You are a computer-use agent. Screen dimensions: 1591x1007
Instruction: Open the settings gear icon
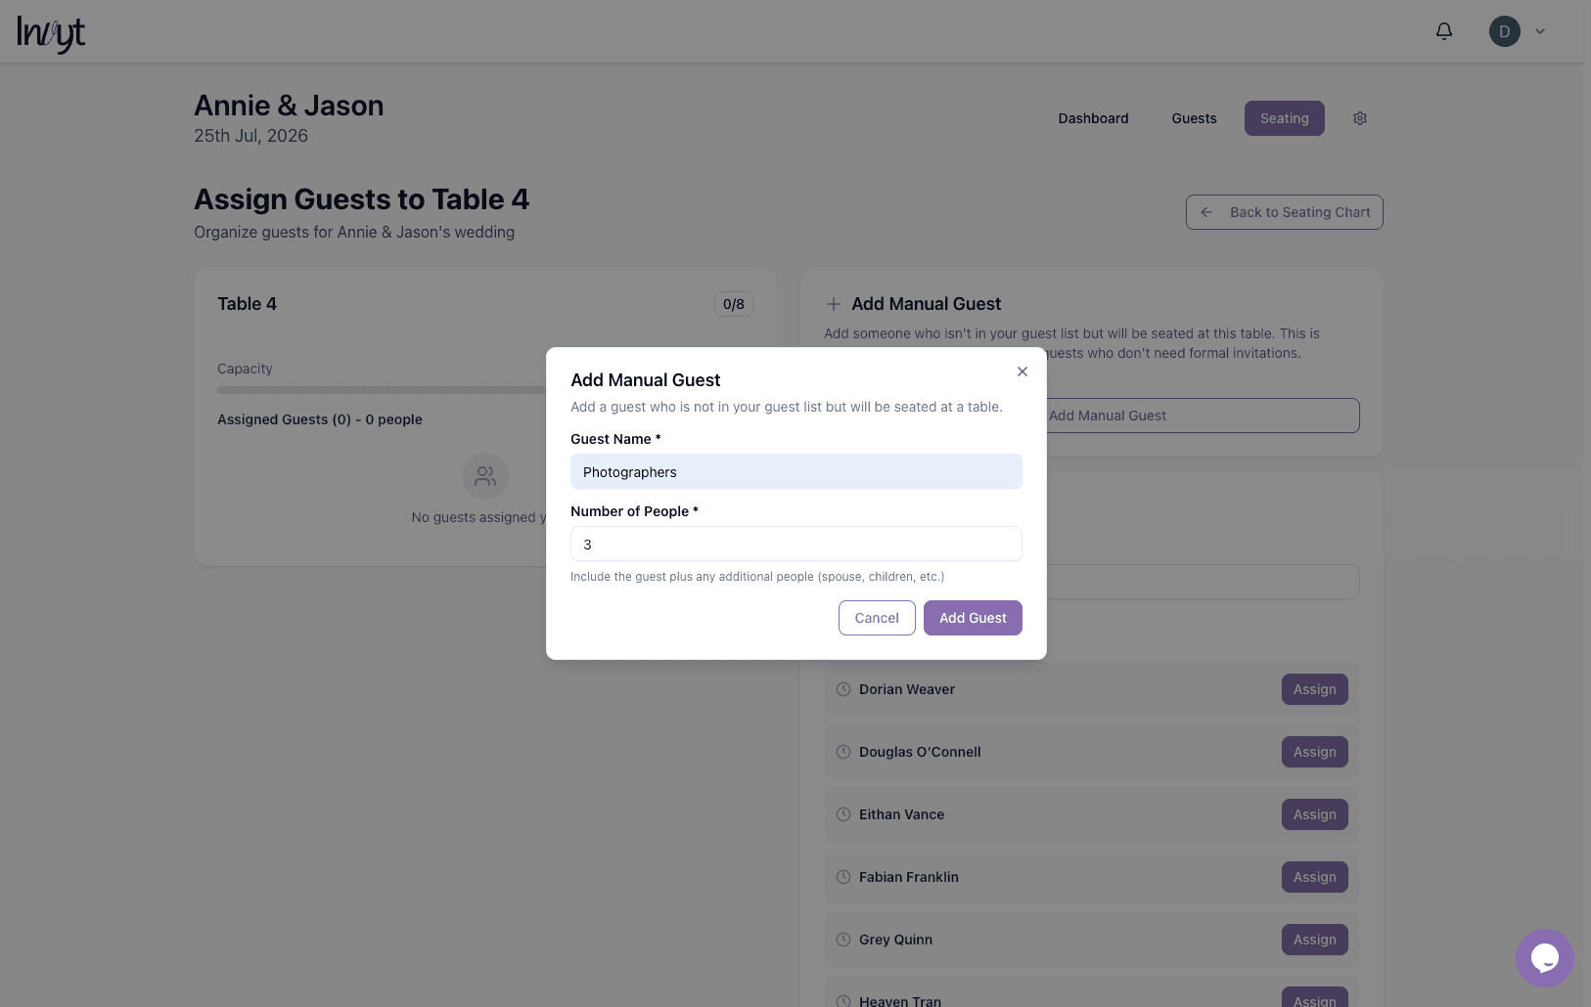pos(1359,117)
